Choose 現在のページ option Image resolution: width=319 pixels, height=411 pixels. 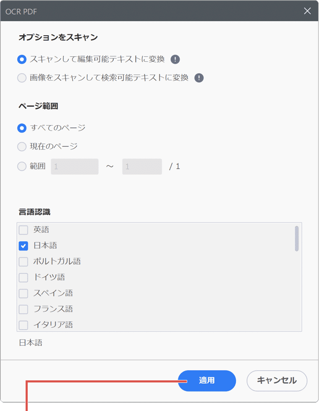(x=22, y=147)
